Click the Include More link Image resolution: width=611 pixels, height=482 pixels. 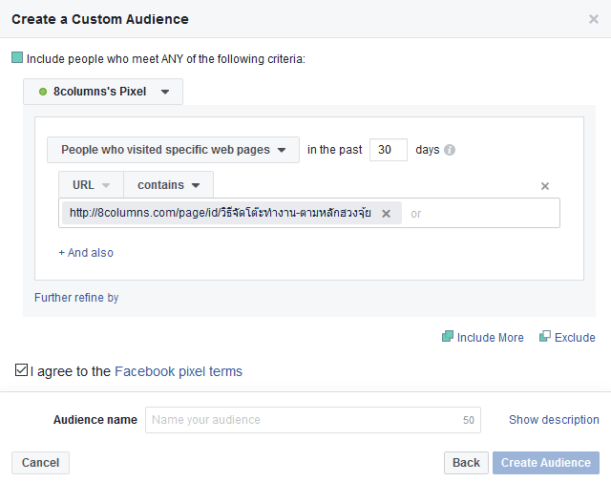(483, 337)
